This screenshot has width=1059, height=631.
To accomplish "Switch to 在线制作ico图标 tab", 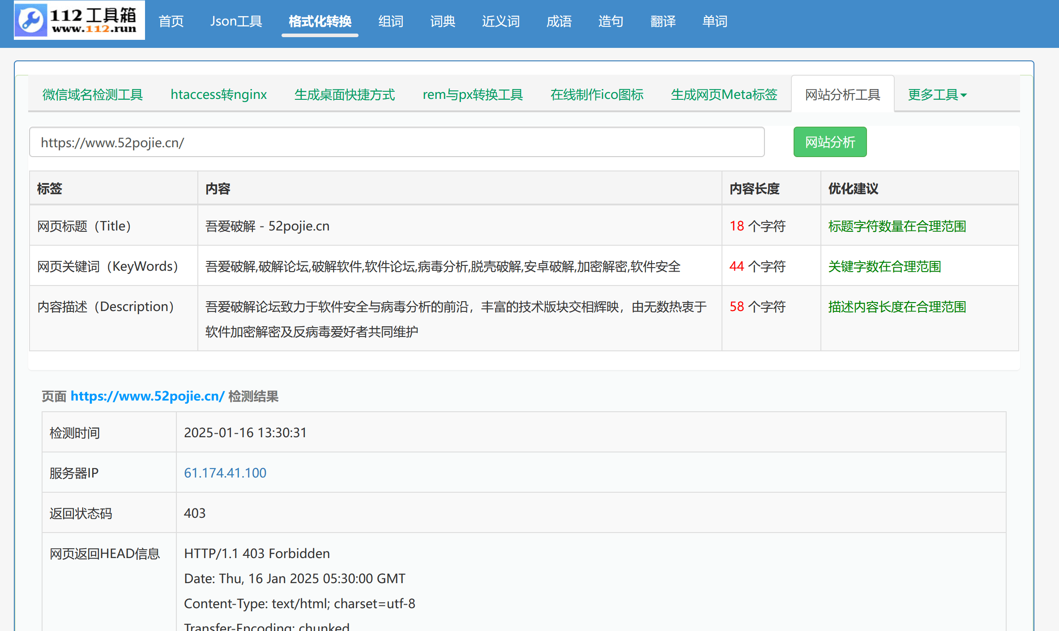I will pos(597,94).
